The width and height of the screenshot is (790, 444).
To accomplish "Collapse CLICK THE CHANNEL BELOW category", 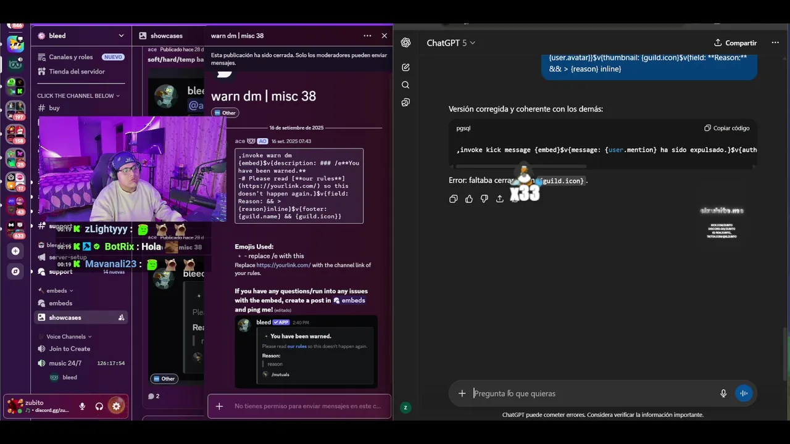I will click(78, 96).
